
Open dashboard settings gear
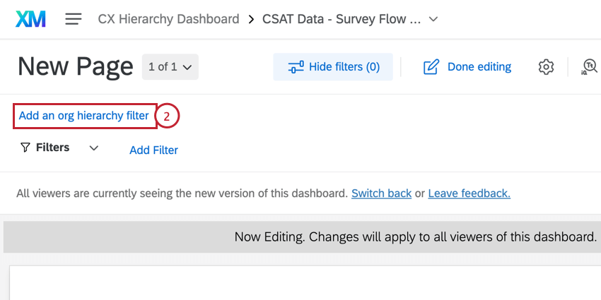(x=546, y=67)
